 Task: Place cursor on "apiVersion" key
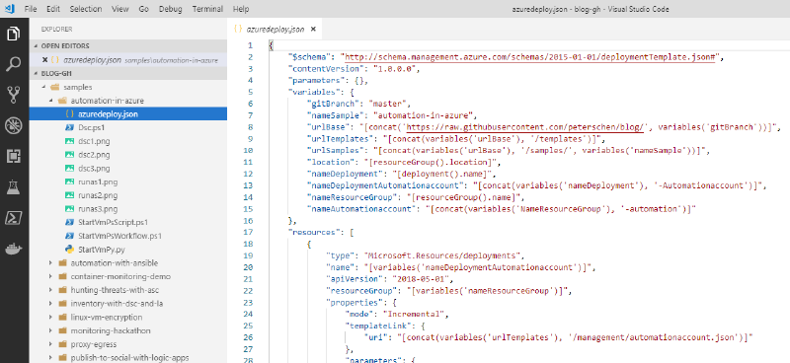point(354,279)
